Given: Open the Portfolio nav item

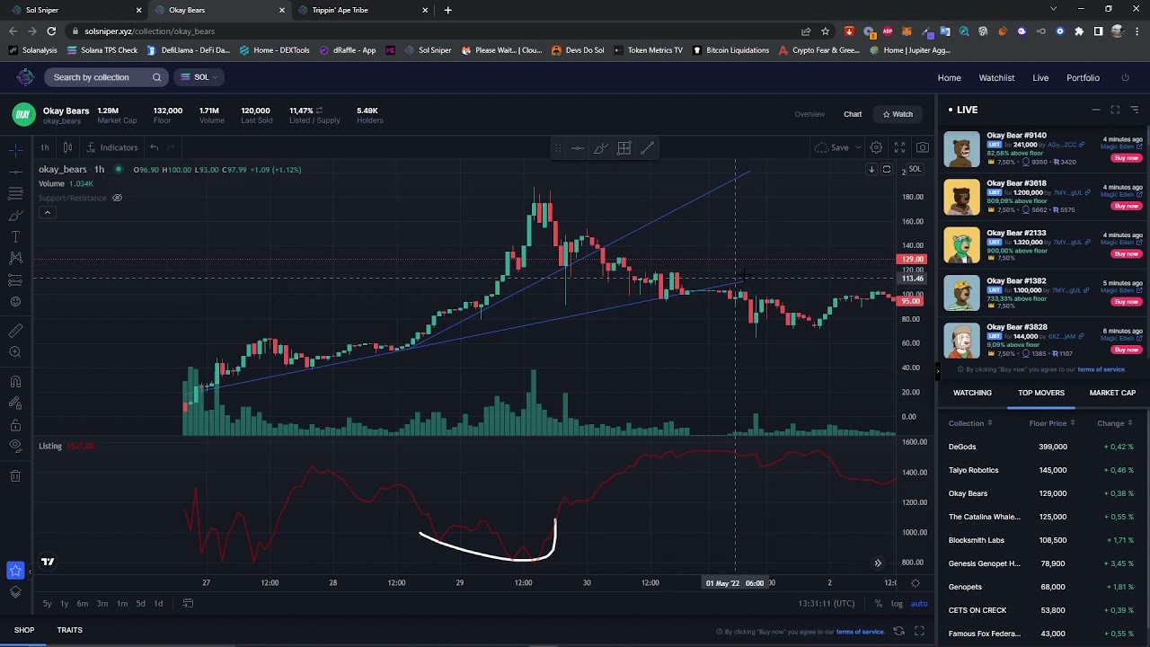Looking at the screenshot, I should click(1083, 77).
